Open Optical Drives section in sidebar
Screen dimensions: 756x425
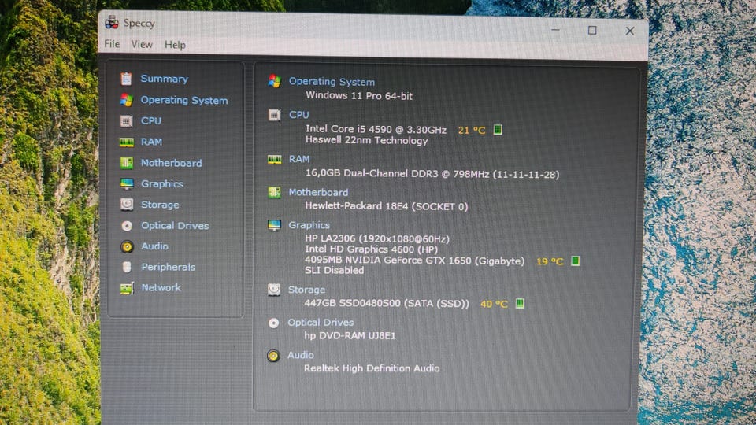tap(175, 226)
